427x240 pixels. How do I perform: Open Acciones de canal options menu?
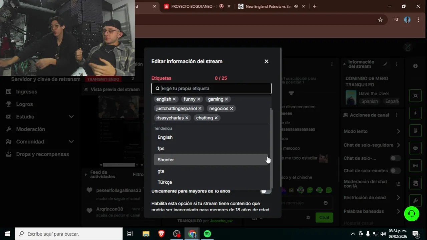[x=397, y=115]
